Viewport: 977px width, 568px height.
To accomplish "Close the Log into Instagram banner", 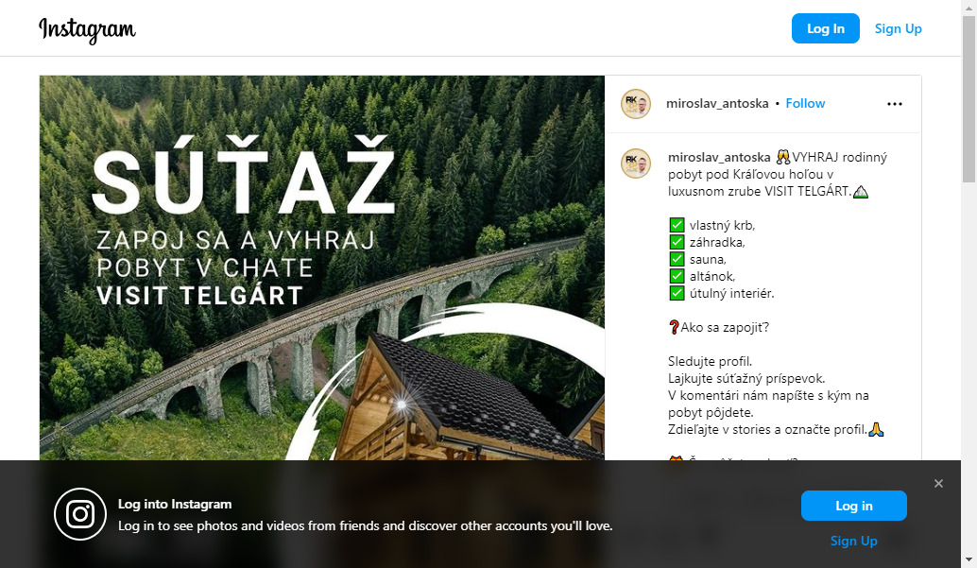I will pos(938,483).
